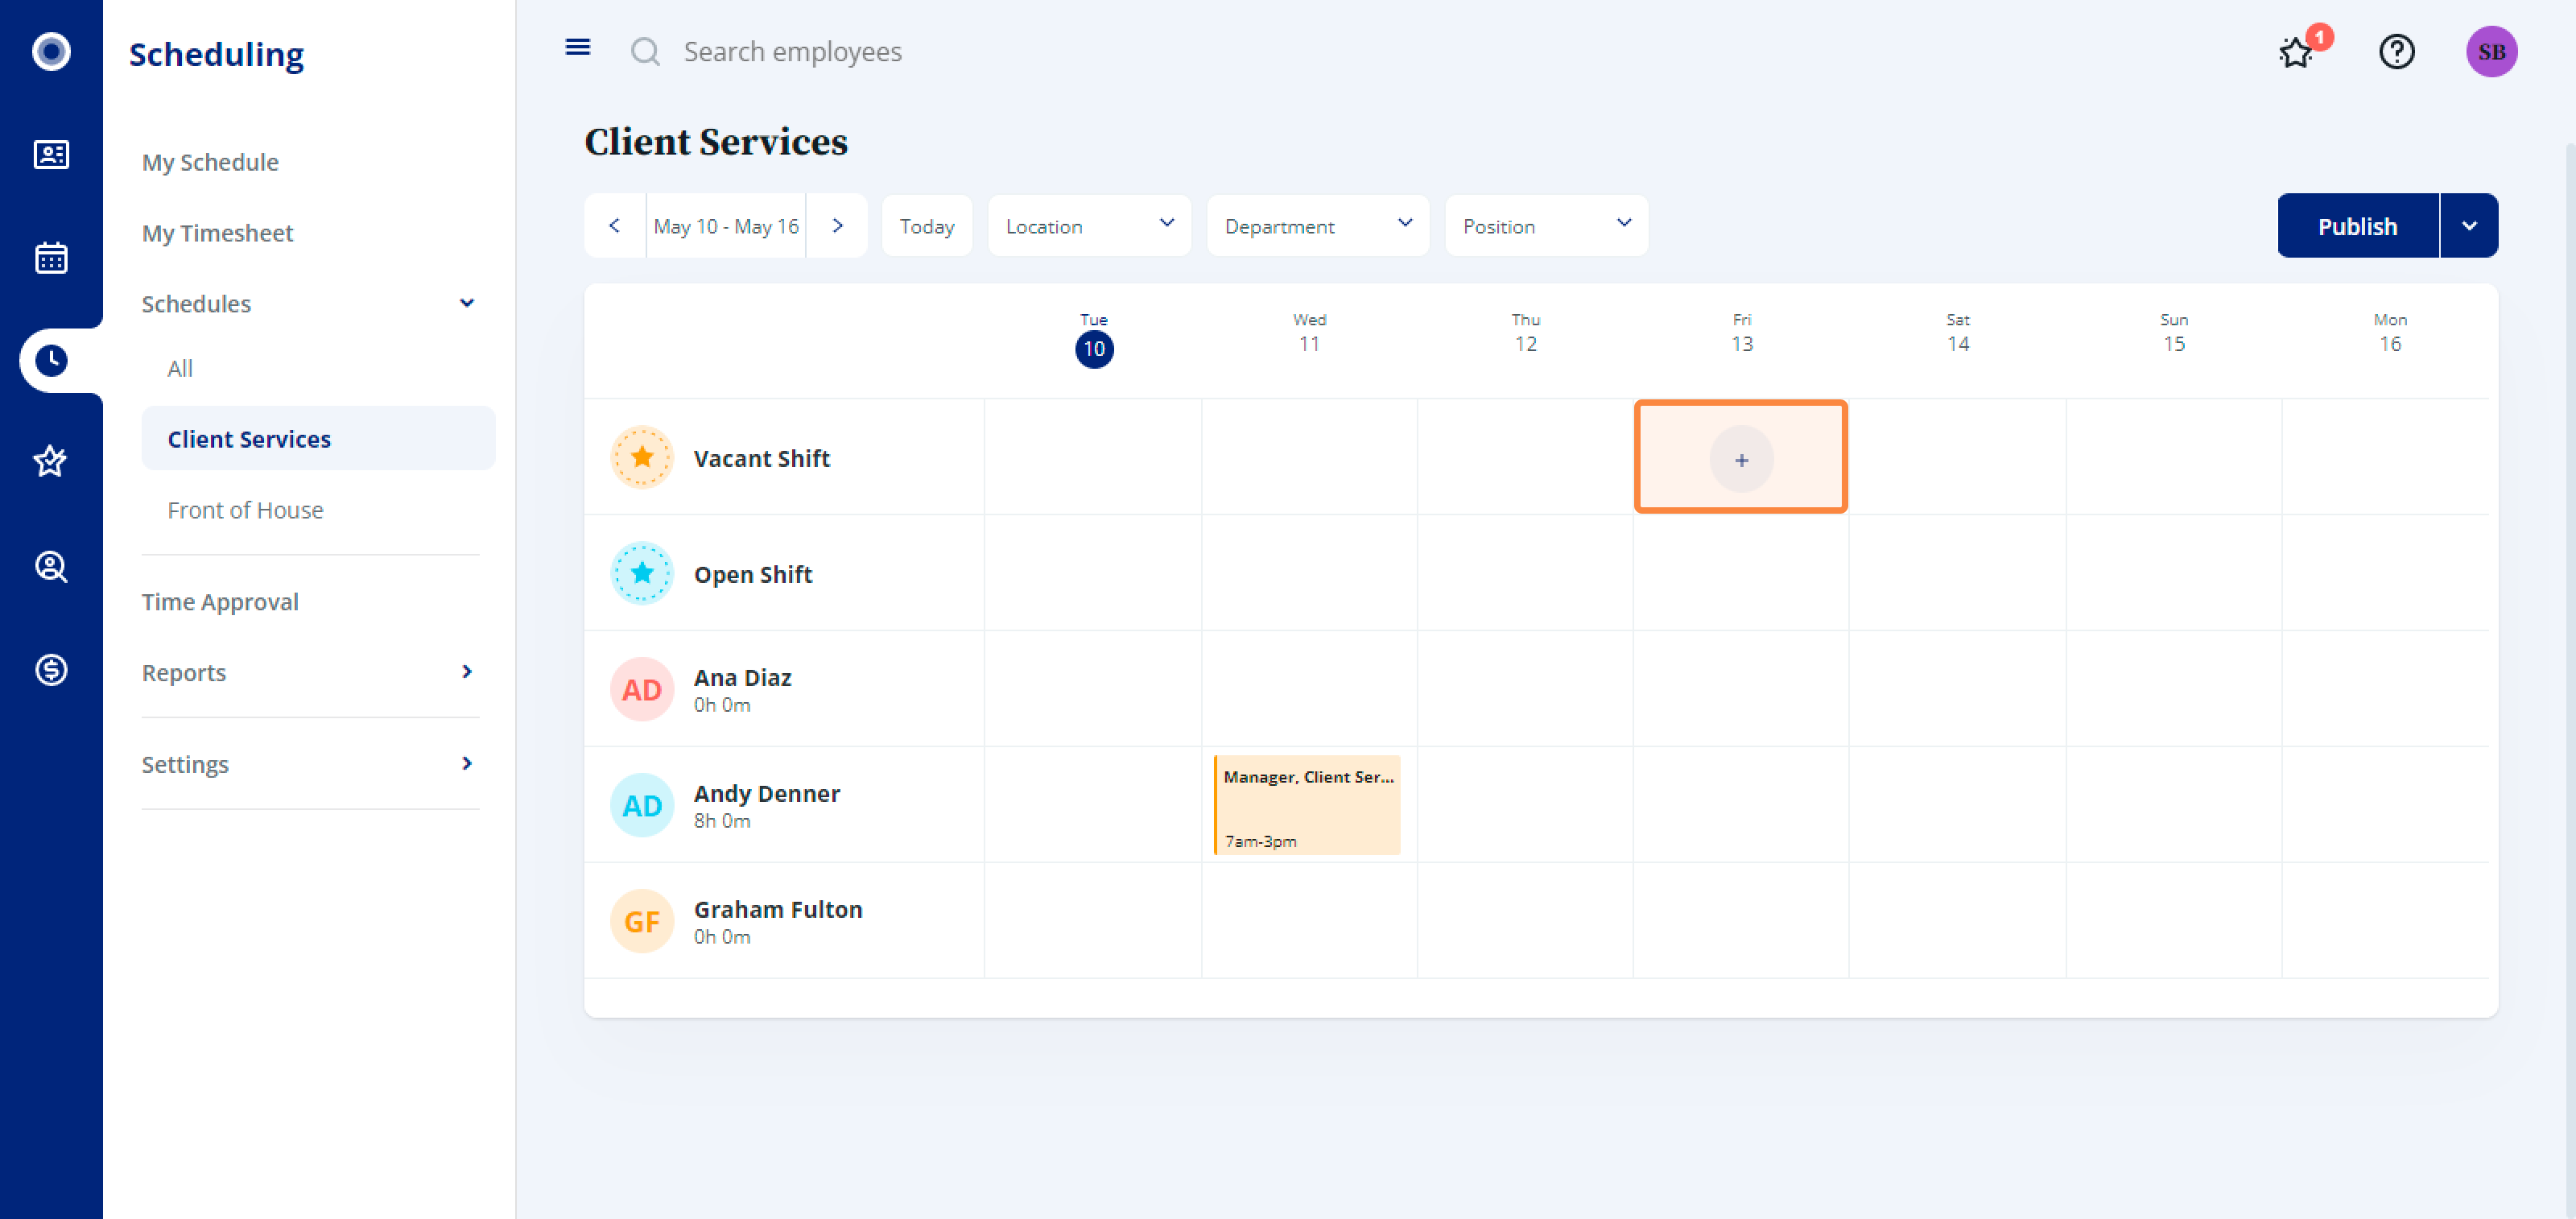This screenshot has width=2576, height=1219.
Task: Click Andy Denner's 8h 0m hours total
Action: coord(721,821)
